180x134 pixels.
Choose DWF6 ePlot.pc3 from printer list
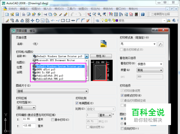(59, 69)
